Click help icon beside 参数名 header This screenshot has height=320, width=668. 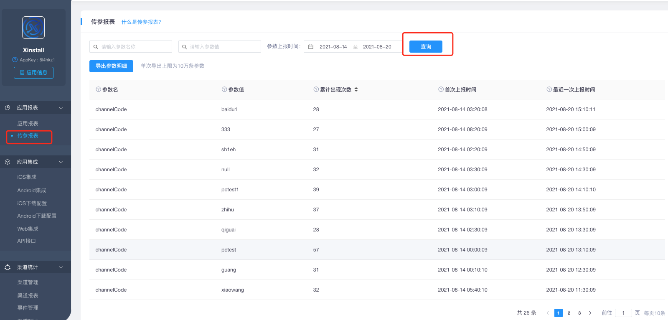99,89
